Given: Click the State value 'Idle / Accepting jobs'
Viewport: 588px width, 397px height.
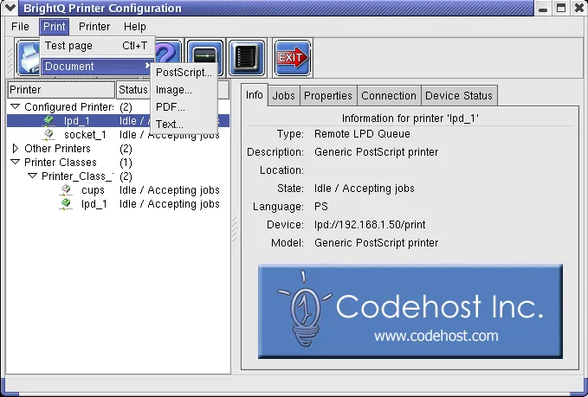Looking at the screenshot, I should tap(364, 189).
